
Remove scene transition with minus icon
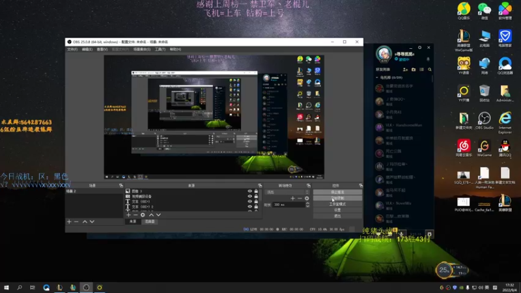click(x=300, y=199)
